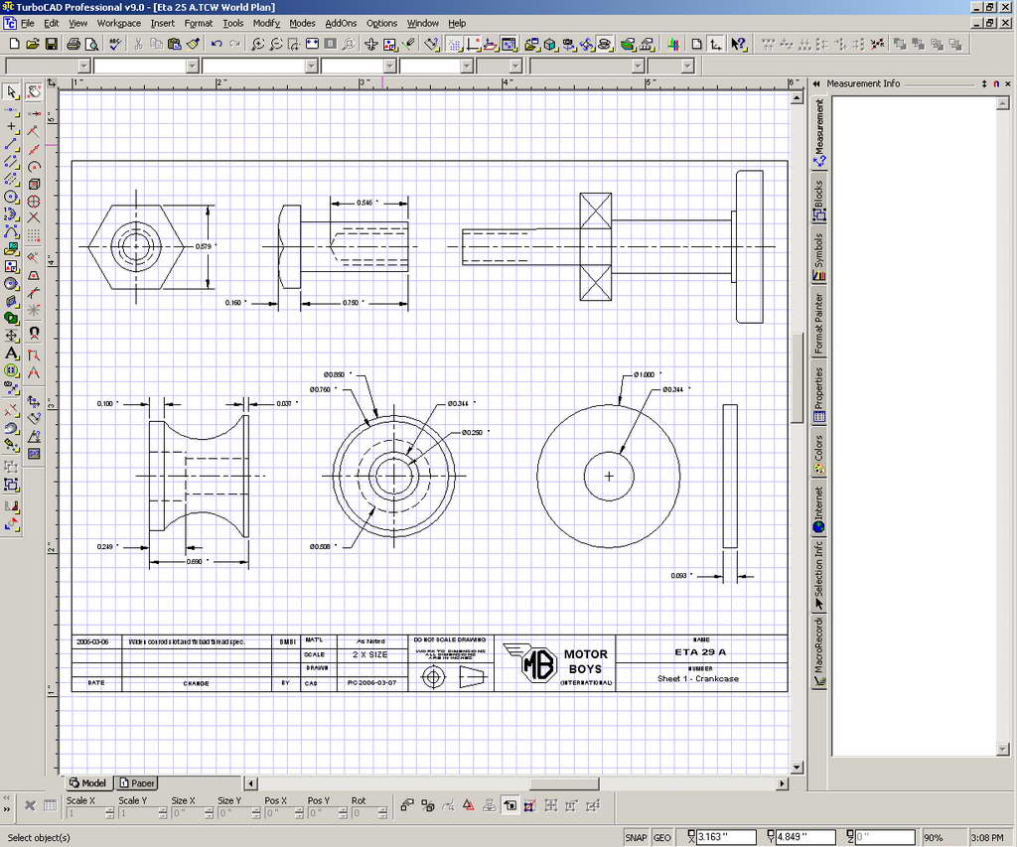Toggle GEO mode in status bar
Image resolution: width=1017 pixels, height=847 pixels.
662,838
